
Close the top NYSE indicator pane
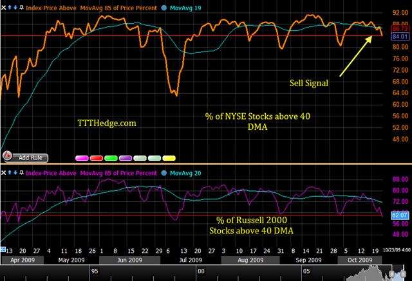tap(3, 8)
